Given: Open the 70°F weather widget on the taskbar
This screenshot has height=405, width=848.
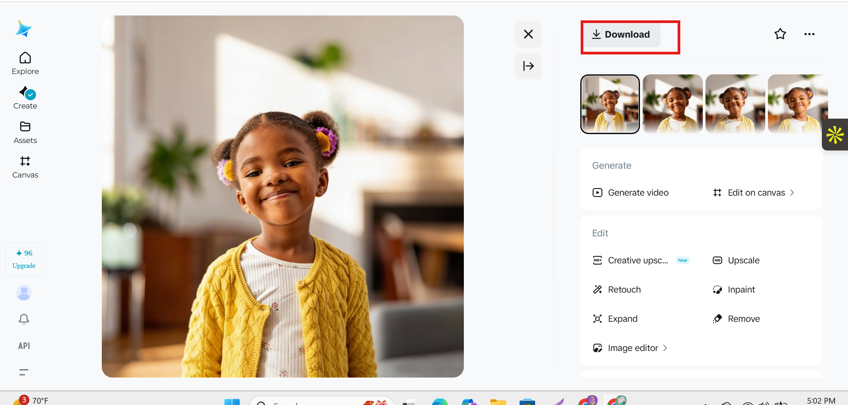Looking at the screenshot, I should coord(31,400).
